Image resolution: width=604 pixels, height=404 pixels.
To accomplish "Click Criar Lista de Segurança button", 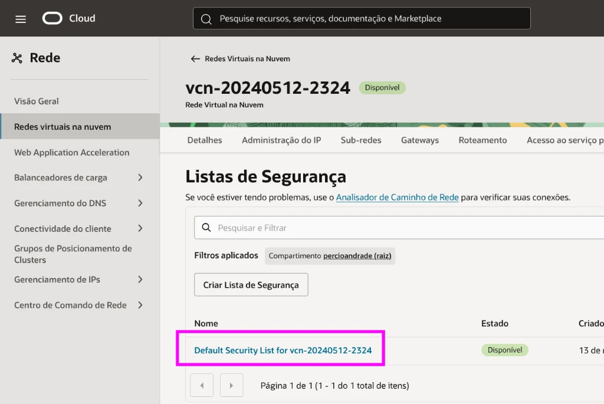I will (251, 285).
